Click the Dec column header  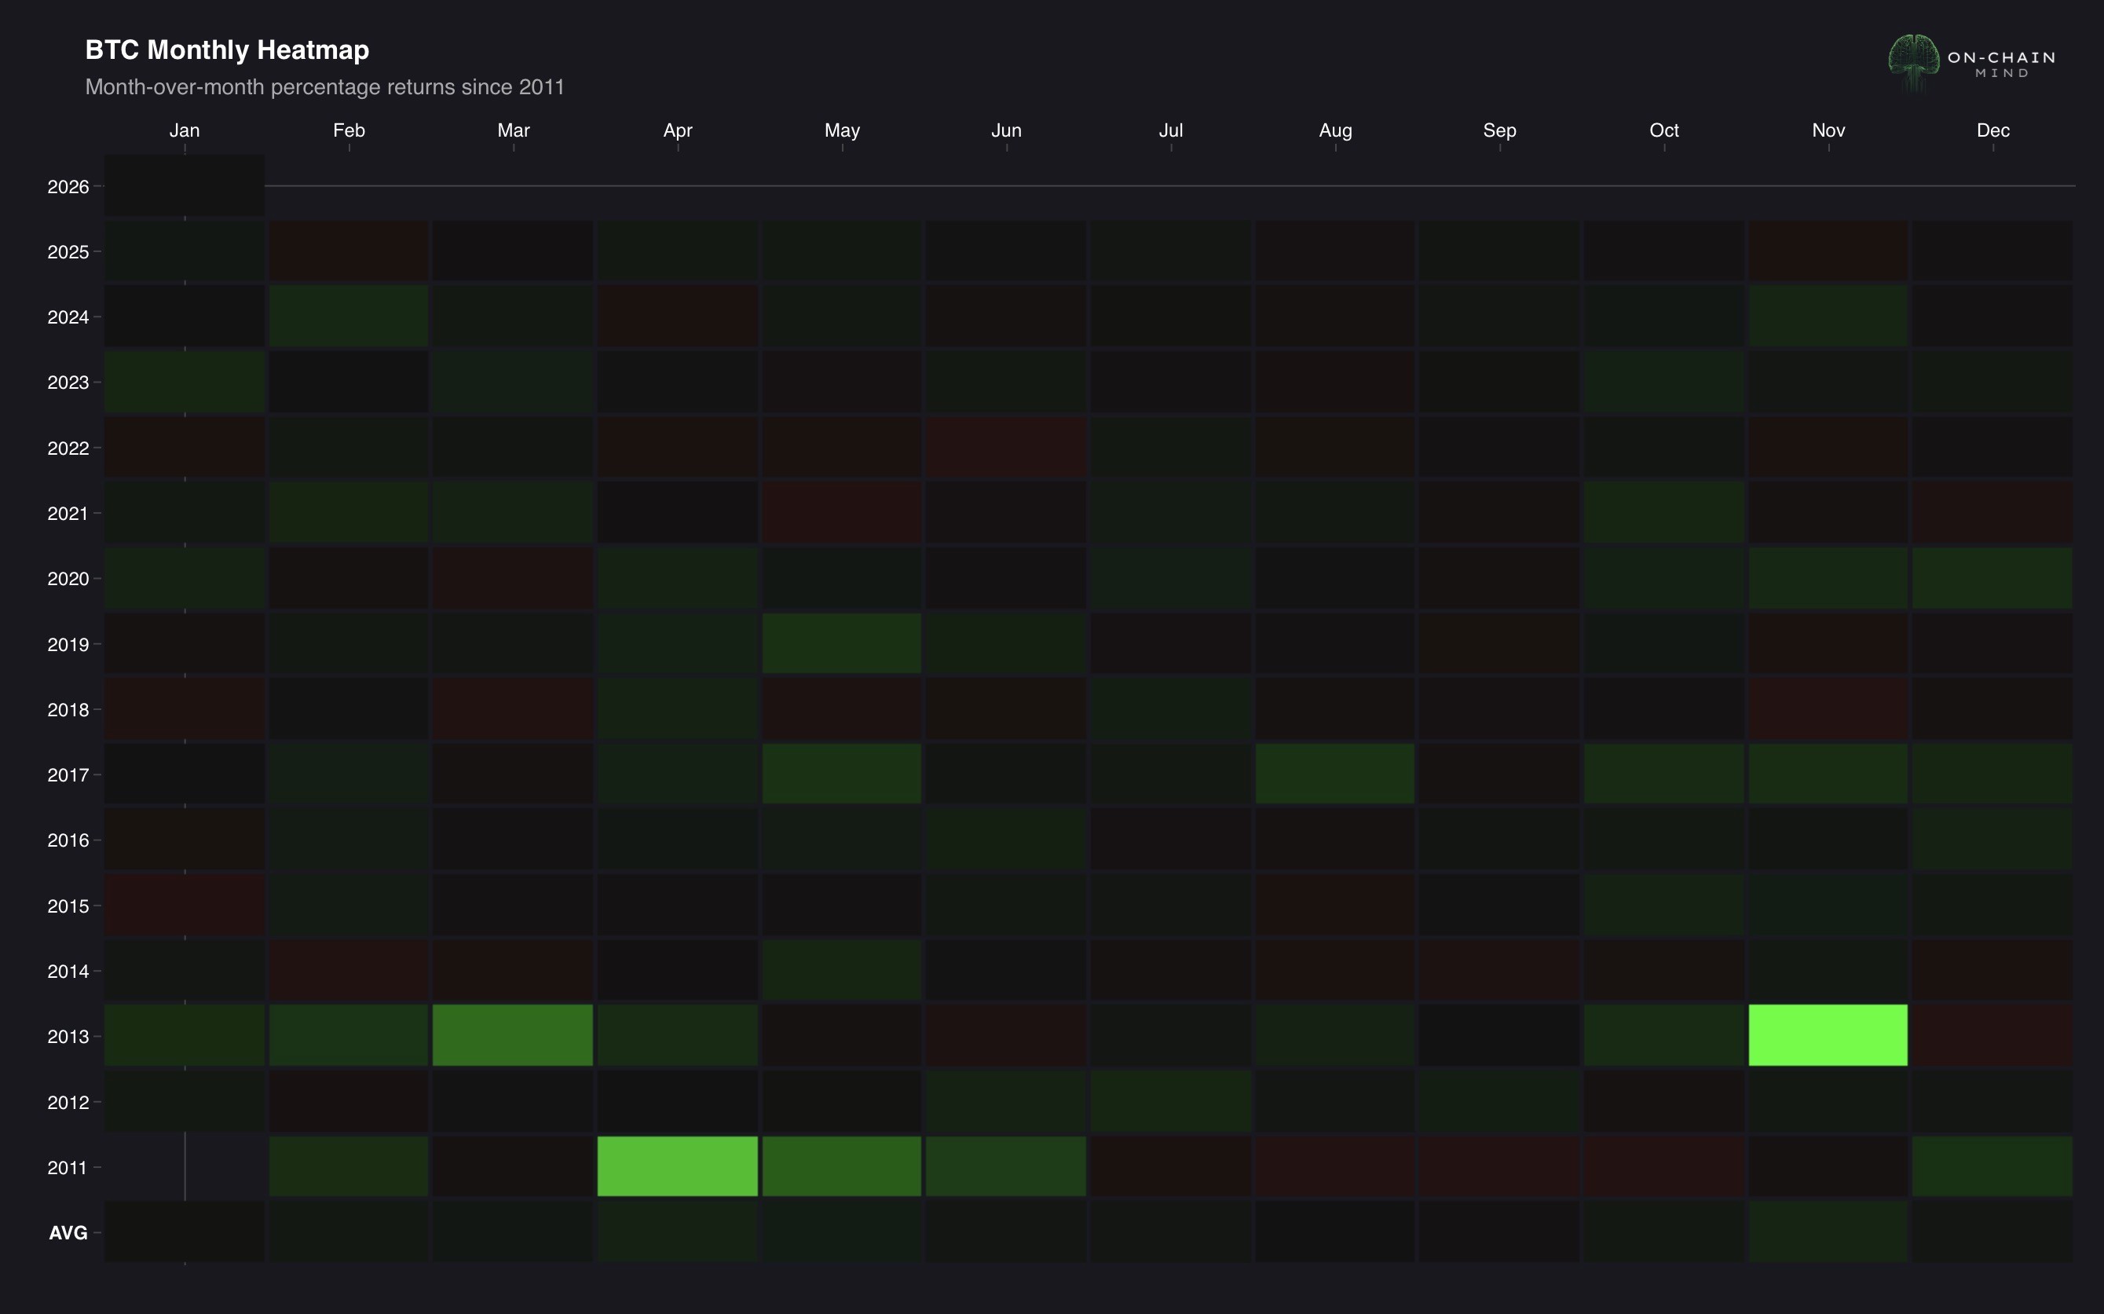click(1992, 130)
